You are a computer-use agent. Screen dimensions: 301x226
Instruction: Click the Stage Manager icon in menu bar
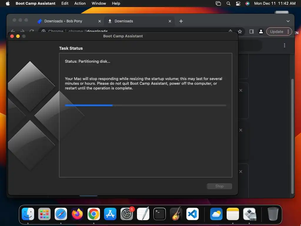[x=218, y=4]
